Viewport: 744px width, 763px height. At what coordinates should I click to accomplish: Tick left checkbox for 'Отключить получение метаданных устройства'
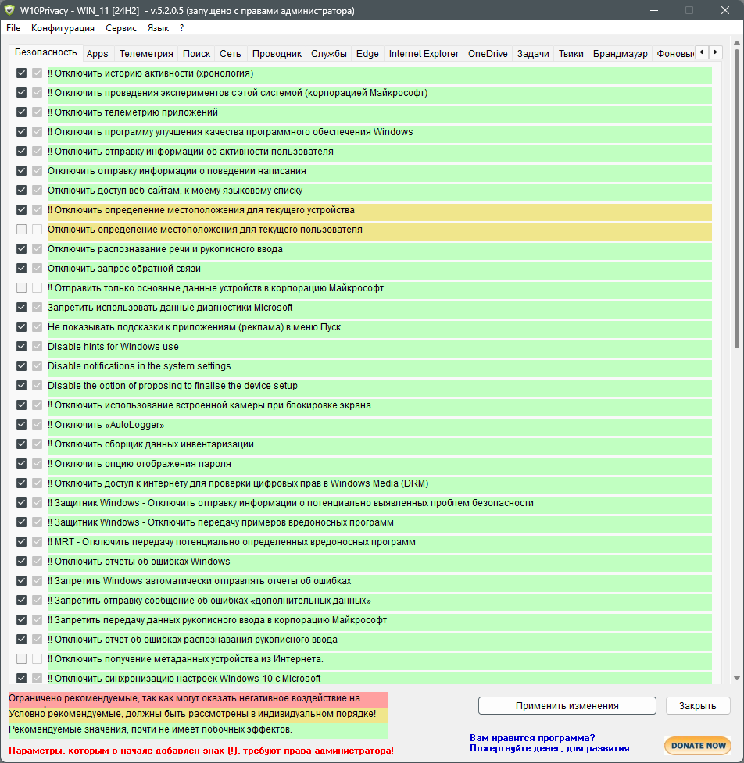[21, 658]
